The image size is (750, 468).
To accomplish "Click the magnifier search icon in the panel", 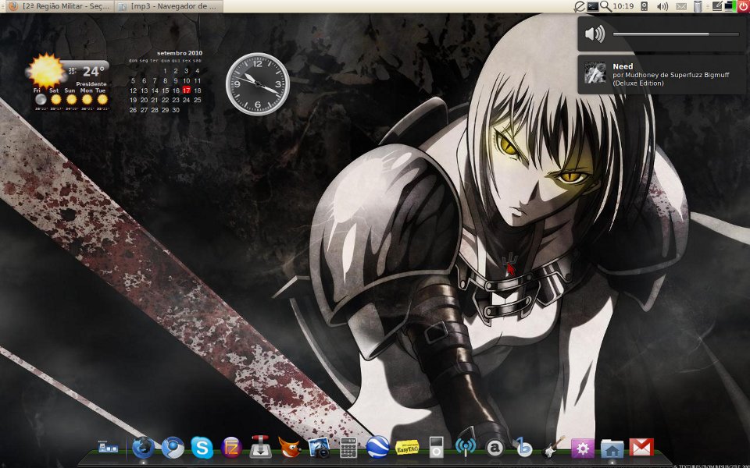I will (x=605, y=6).
